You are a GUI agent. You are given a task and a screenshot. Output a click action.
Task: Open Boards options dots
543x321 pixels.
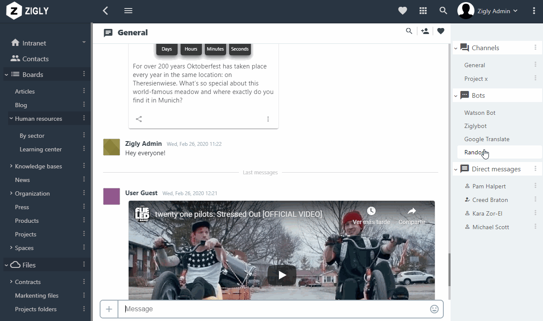[x=84, y=74]
